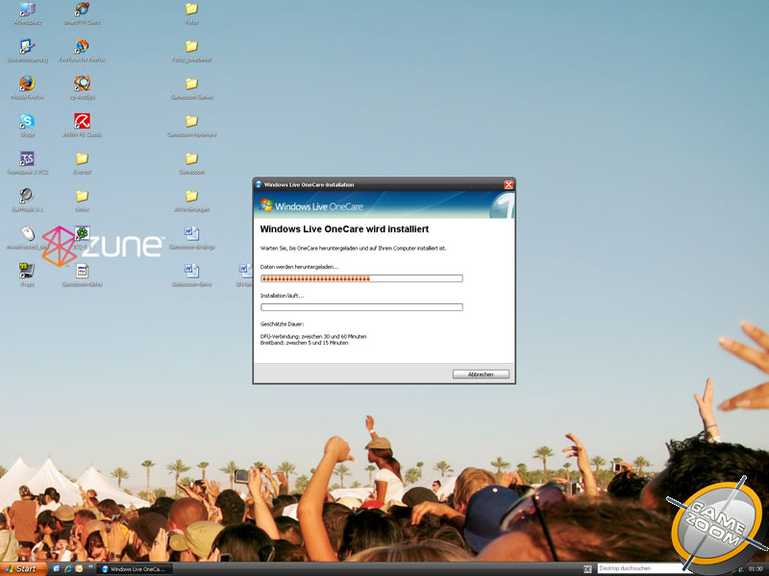Expand the quick launch overflow chevron

(89, 568)
